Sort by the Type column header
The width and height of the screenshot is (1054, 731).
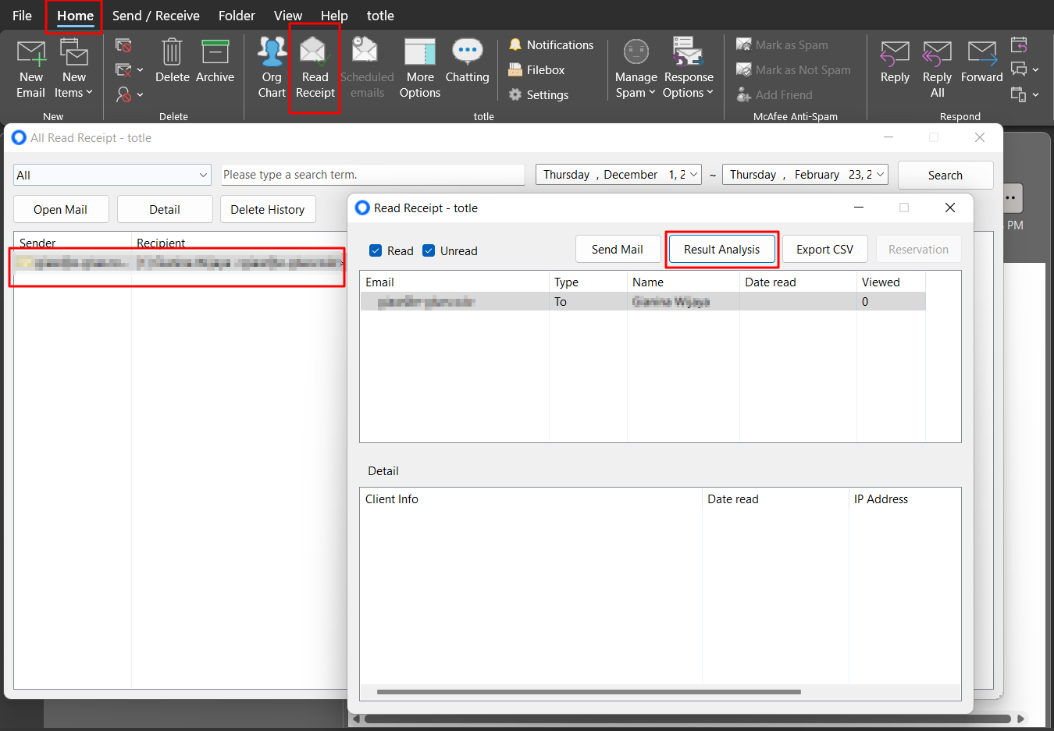point(588,282)
